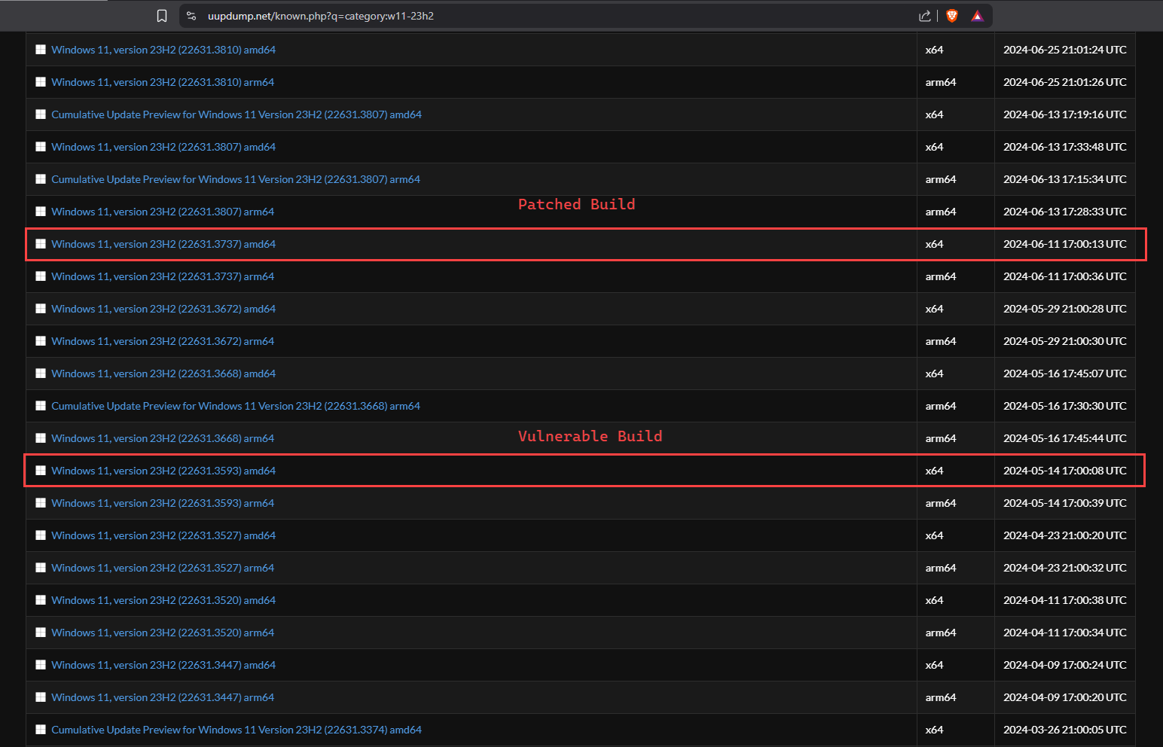Viewport: 1163px width, 747px height.
Task: Click Windows icon of 22631.3520 amd64 row
Action: pyautogui.click(x=41, y=600)
